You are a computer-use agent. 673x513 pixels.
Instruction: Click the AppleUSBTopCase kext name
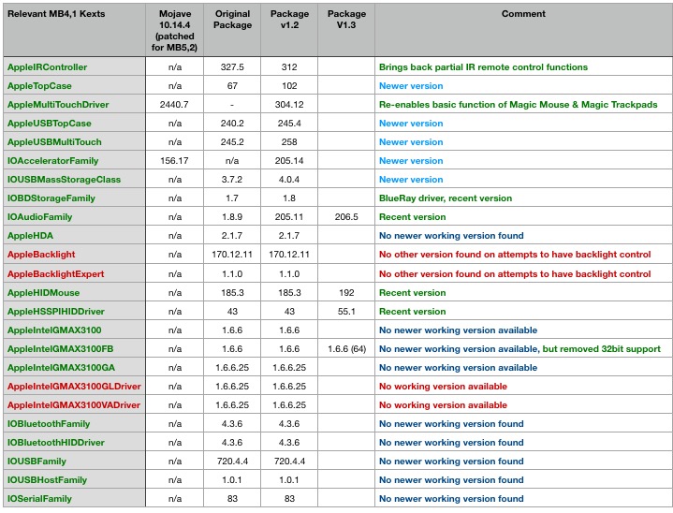click(50, 124)
